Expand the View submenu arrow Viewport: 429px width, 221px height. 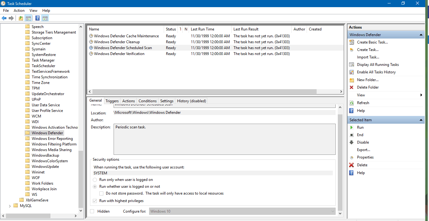click(x=421, y=95)
